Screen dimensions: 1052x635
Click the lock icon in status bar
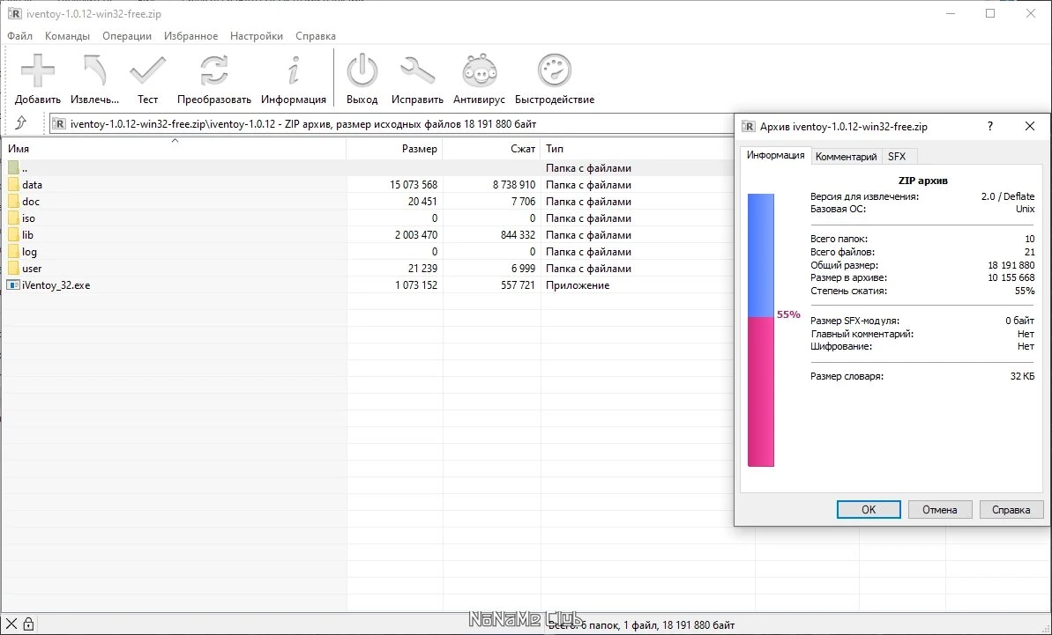[28, 624]
